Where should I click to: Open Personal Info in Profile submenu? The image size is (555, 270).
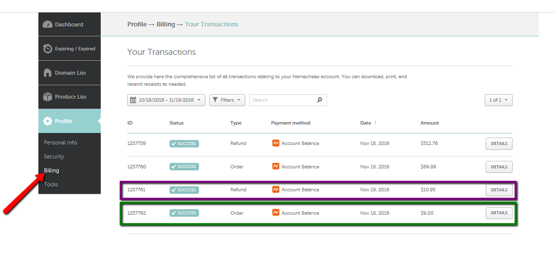pos(60,142)
